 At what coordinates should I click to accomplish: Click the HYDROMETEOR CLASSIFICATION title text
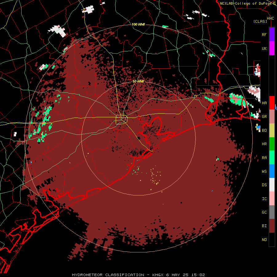click(x=108, y=275)
